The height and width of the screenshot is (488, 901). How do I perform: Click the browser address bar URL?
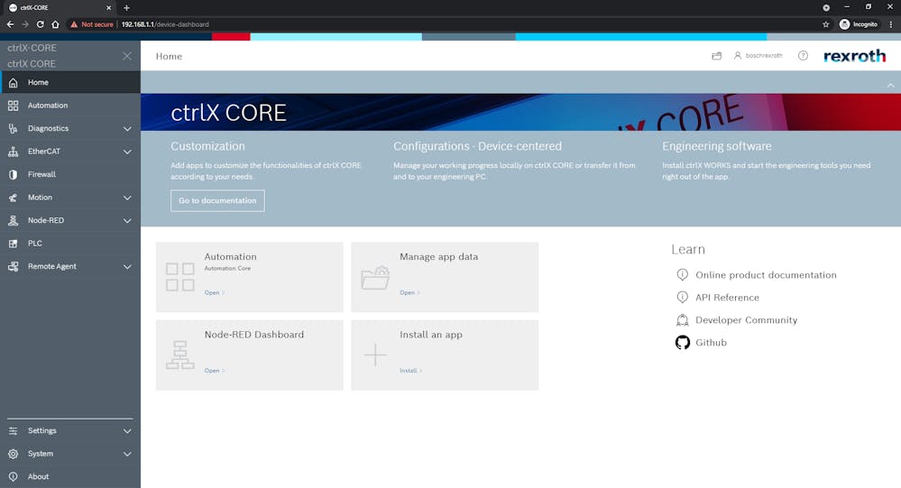click(165, 24)
